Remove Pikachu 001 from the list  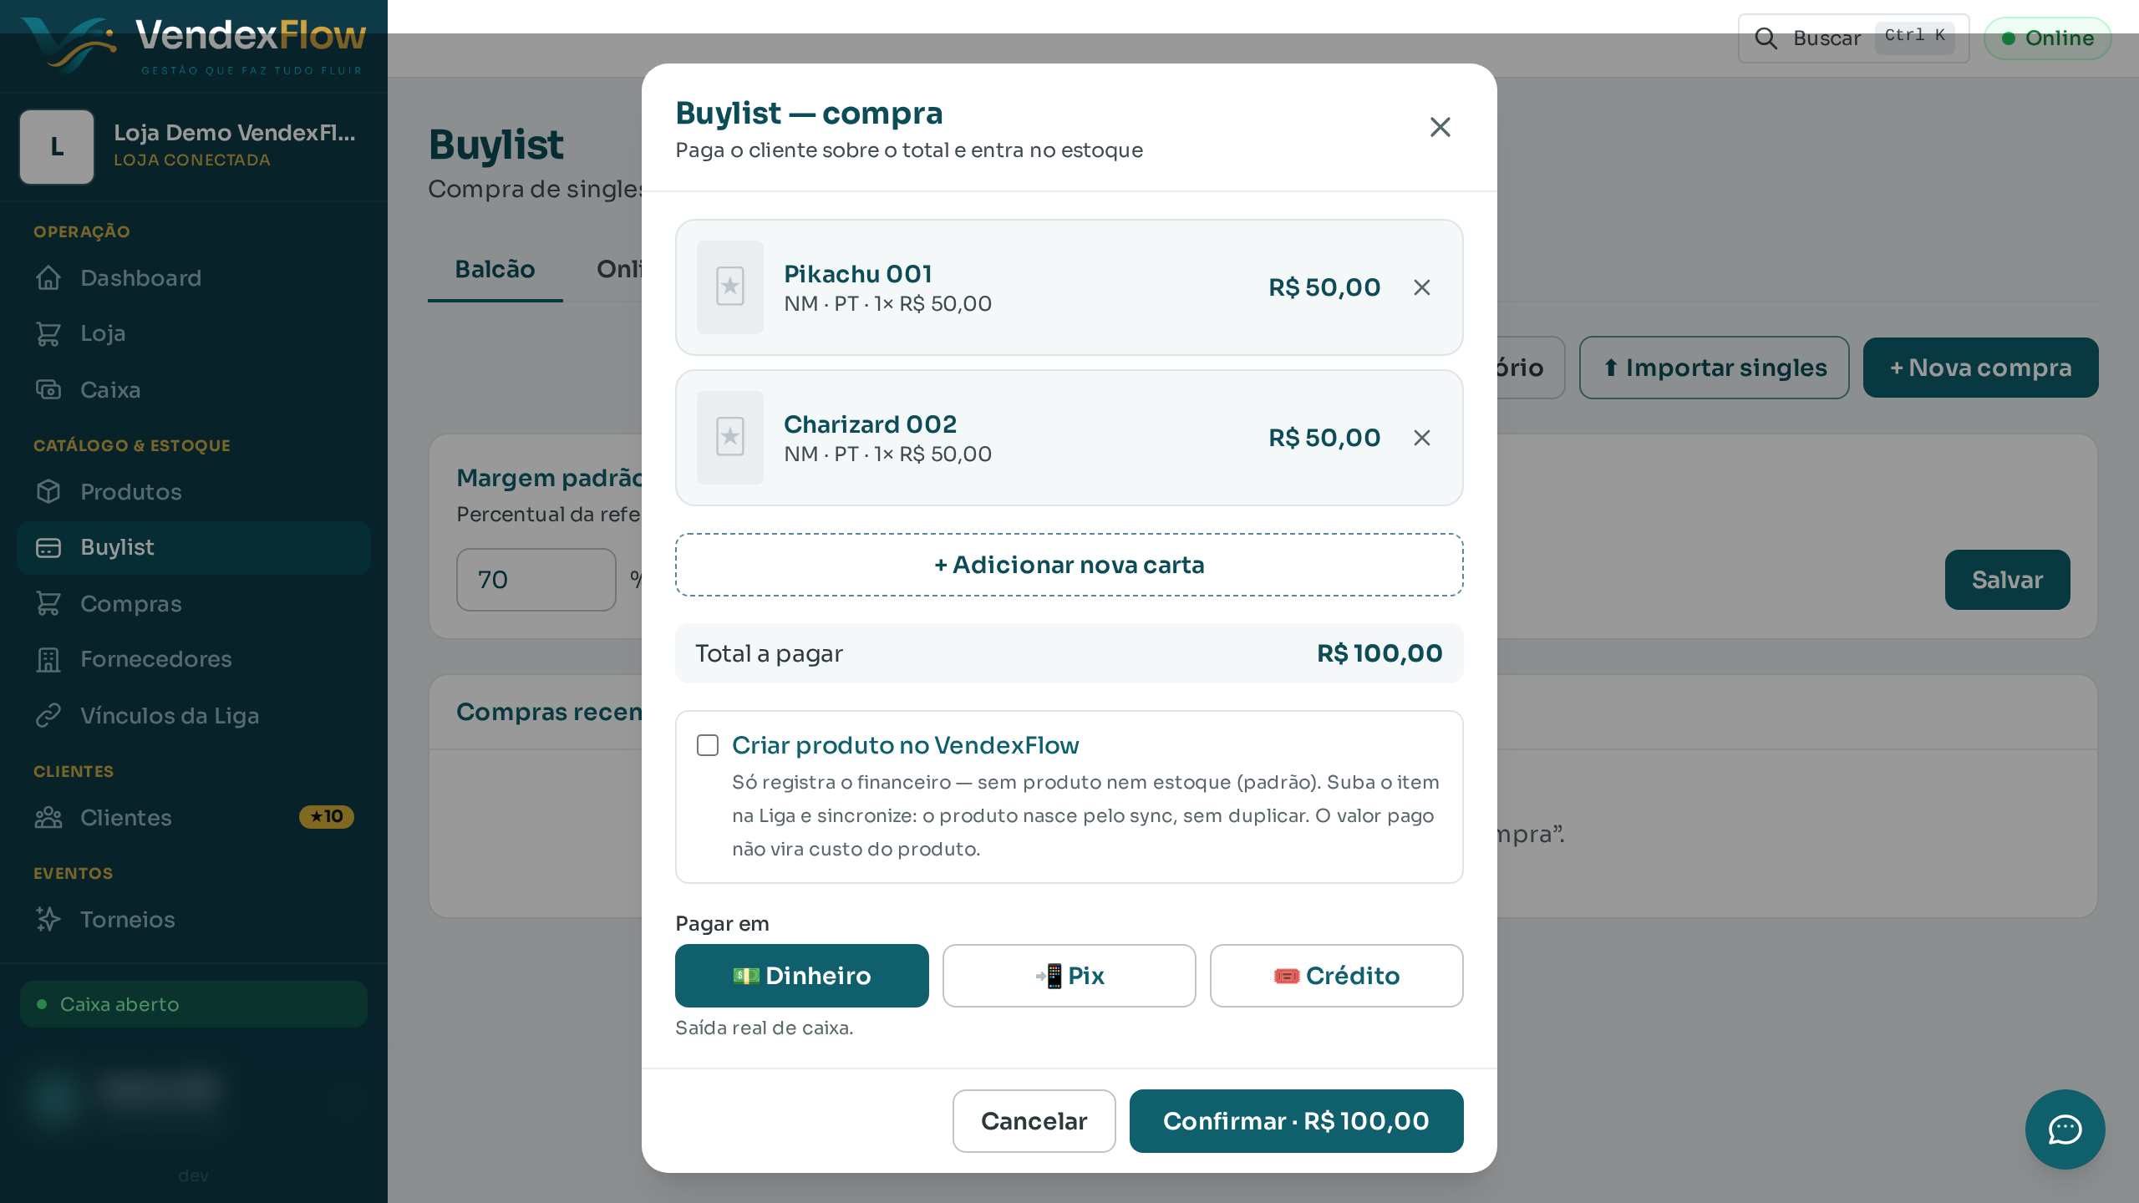1422,287
